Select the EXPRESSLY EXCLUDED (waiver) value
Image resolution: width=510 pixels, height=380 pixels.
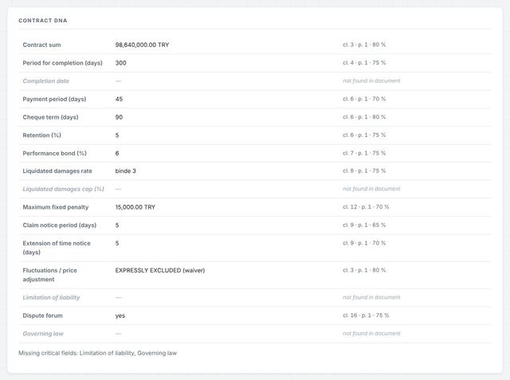coord(160,270)
